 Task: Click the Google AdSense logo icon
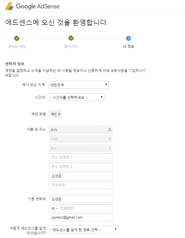pos(9,6)
